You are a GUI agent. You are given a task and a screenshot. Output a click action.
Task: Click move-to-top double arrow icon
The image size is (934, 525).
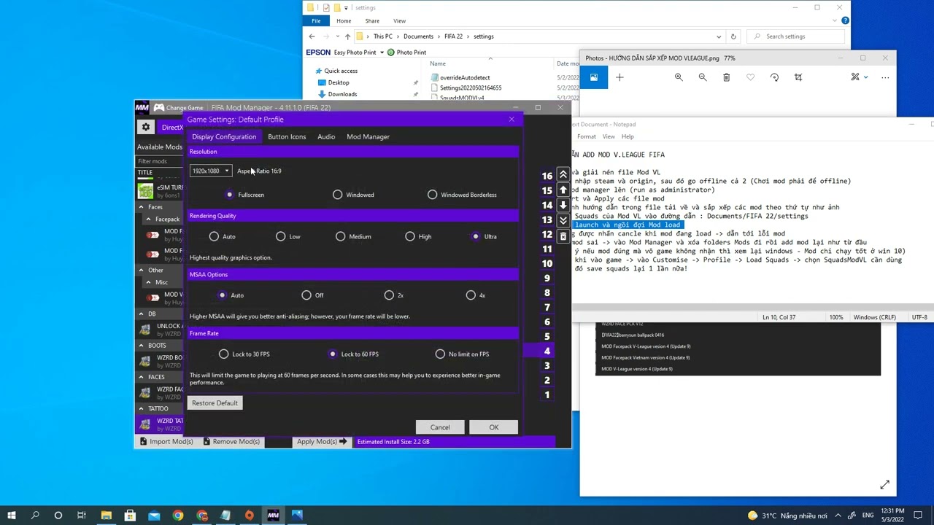coord(563,175)
